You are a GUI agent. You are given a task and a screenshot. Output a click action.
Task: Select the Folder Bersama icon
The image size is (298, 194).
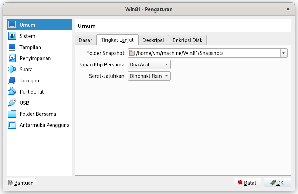(12, 114)
